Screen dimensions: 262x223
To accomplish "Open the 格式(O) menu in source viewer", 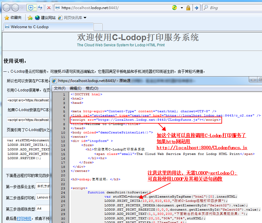I will coord(92,88).
